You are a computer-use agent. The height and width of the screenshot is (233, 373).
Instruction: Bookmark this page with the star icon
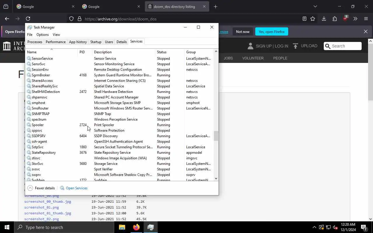313,19
